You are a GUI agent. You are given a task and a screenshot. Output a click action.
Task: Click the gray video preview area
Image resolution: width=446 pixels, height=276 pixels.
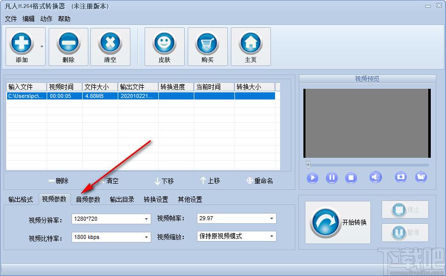pos(367,123)
